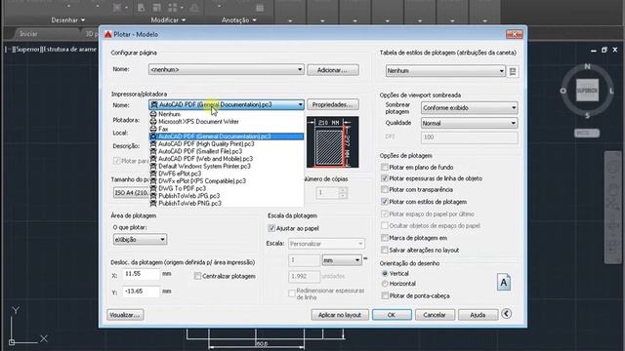
Task: Expand the Desenhar ribbon panel
Action: (x=68, y=19)
